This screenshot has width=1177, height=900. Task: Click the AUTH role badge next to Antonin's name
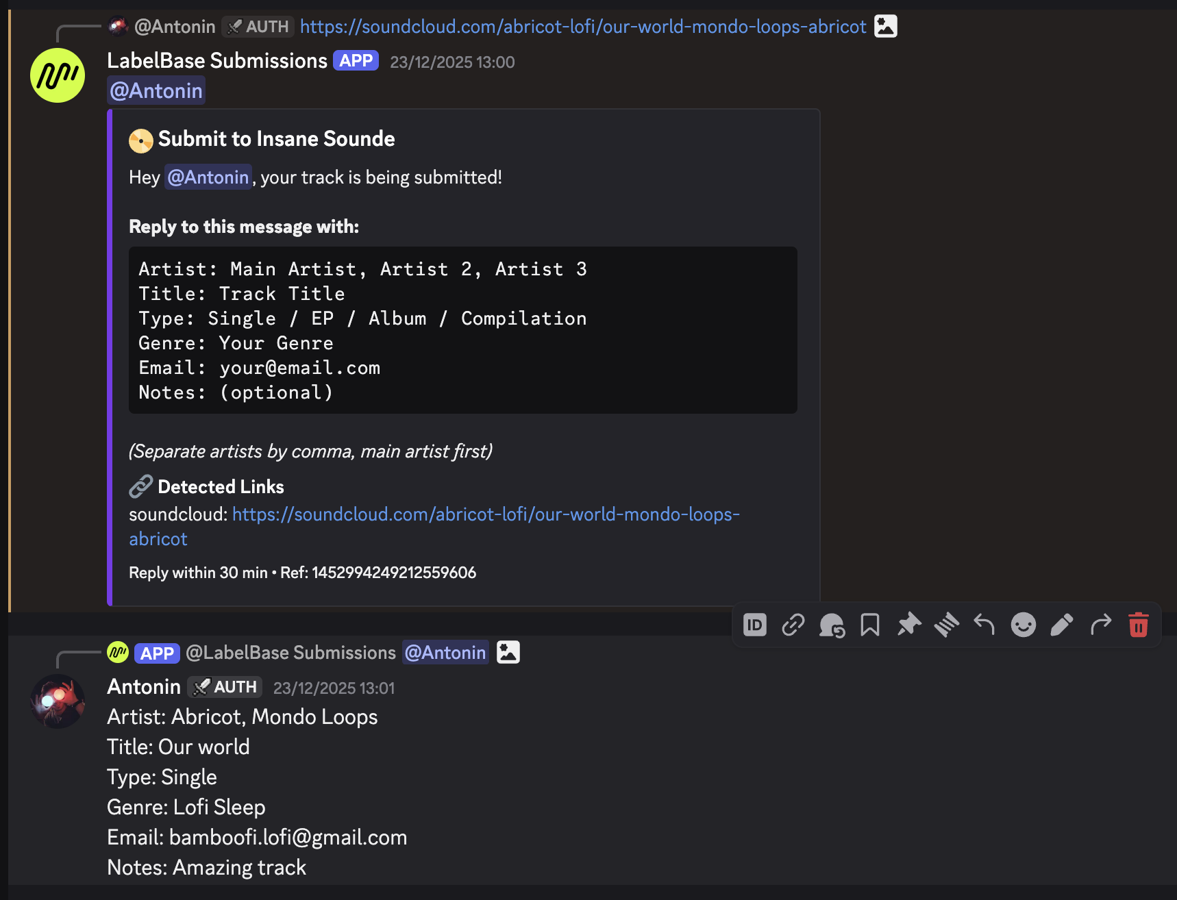(225, 686)
